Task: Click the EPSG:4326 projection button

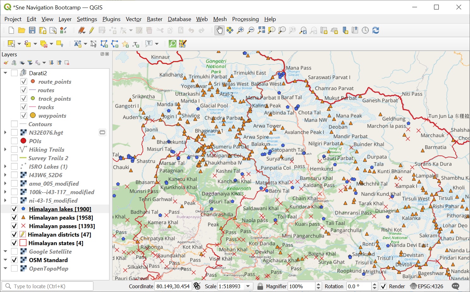Action: (x=426, y=286)
